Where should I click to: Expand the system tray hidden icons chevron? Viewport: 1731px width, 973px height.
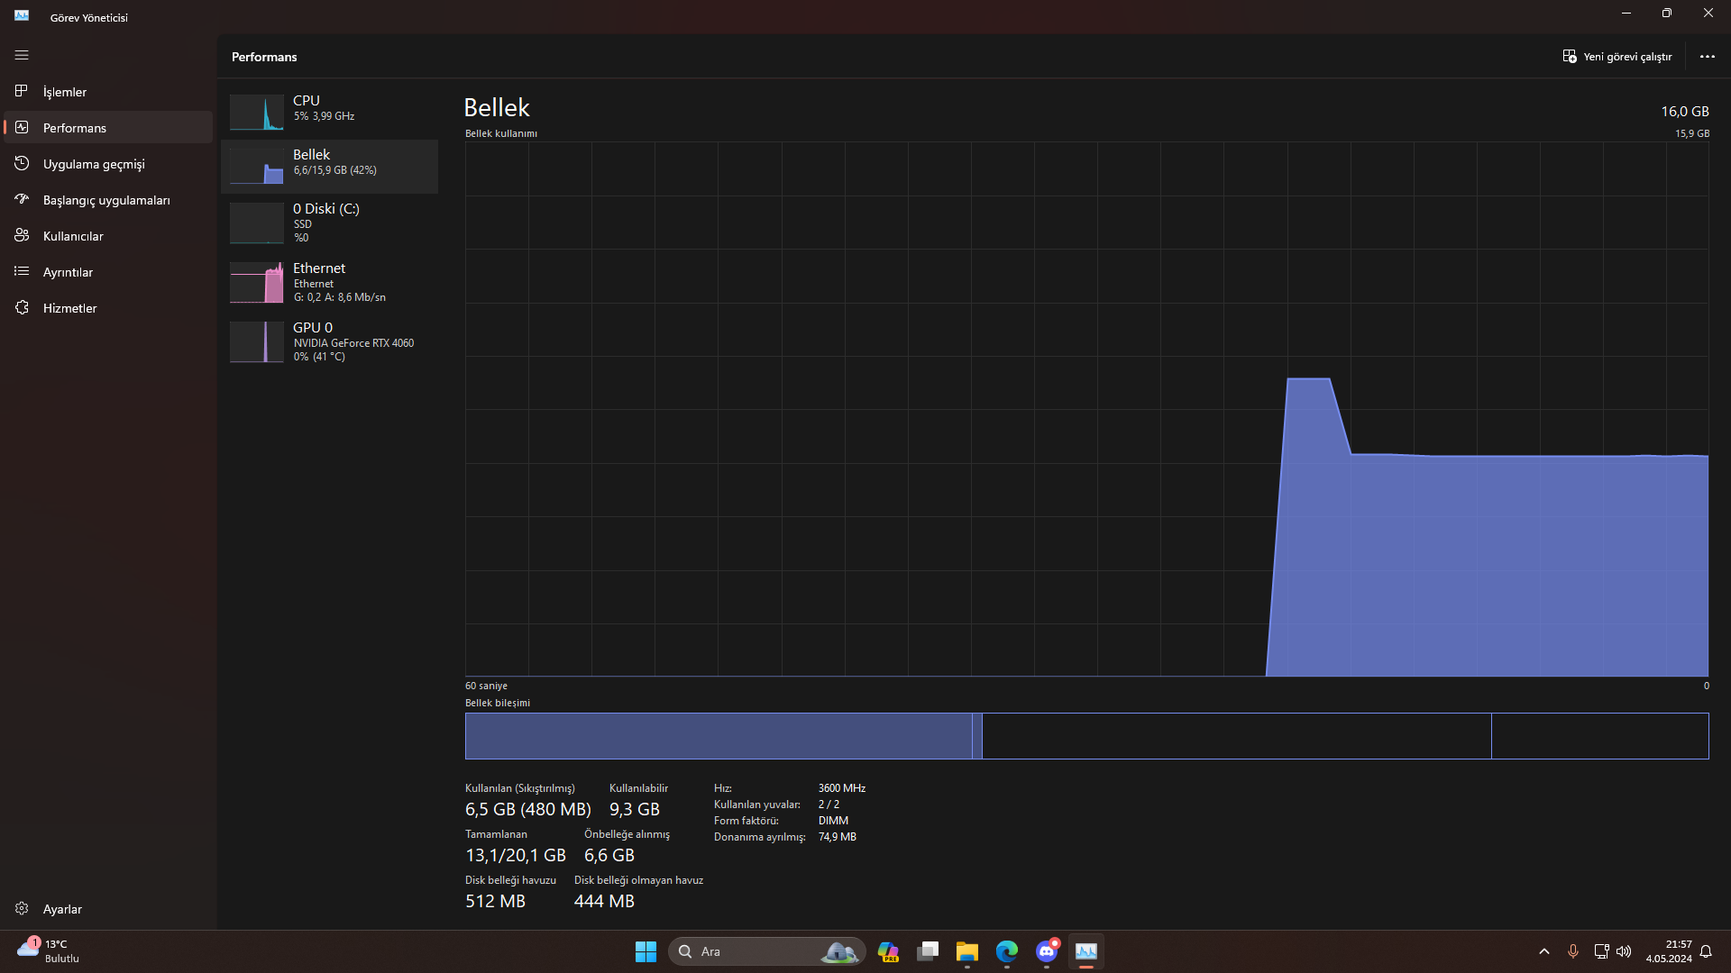click(1543, 951)
